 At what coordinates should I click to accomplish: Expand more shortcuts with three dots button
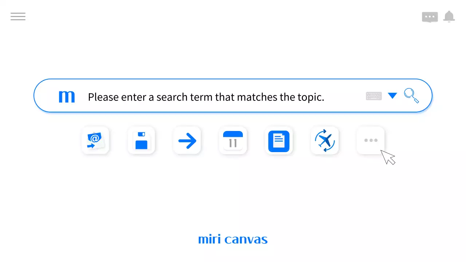371,140
